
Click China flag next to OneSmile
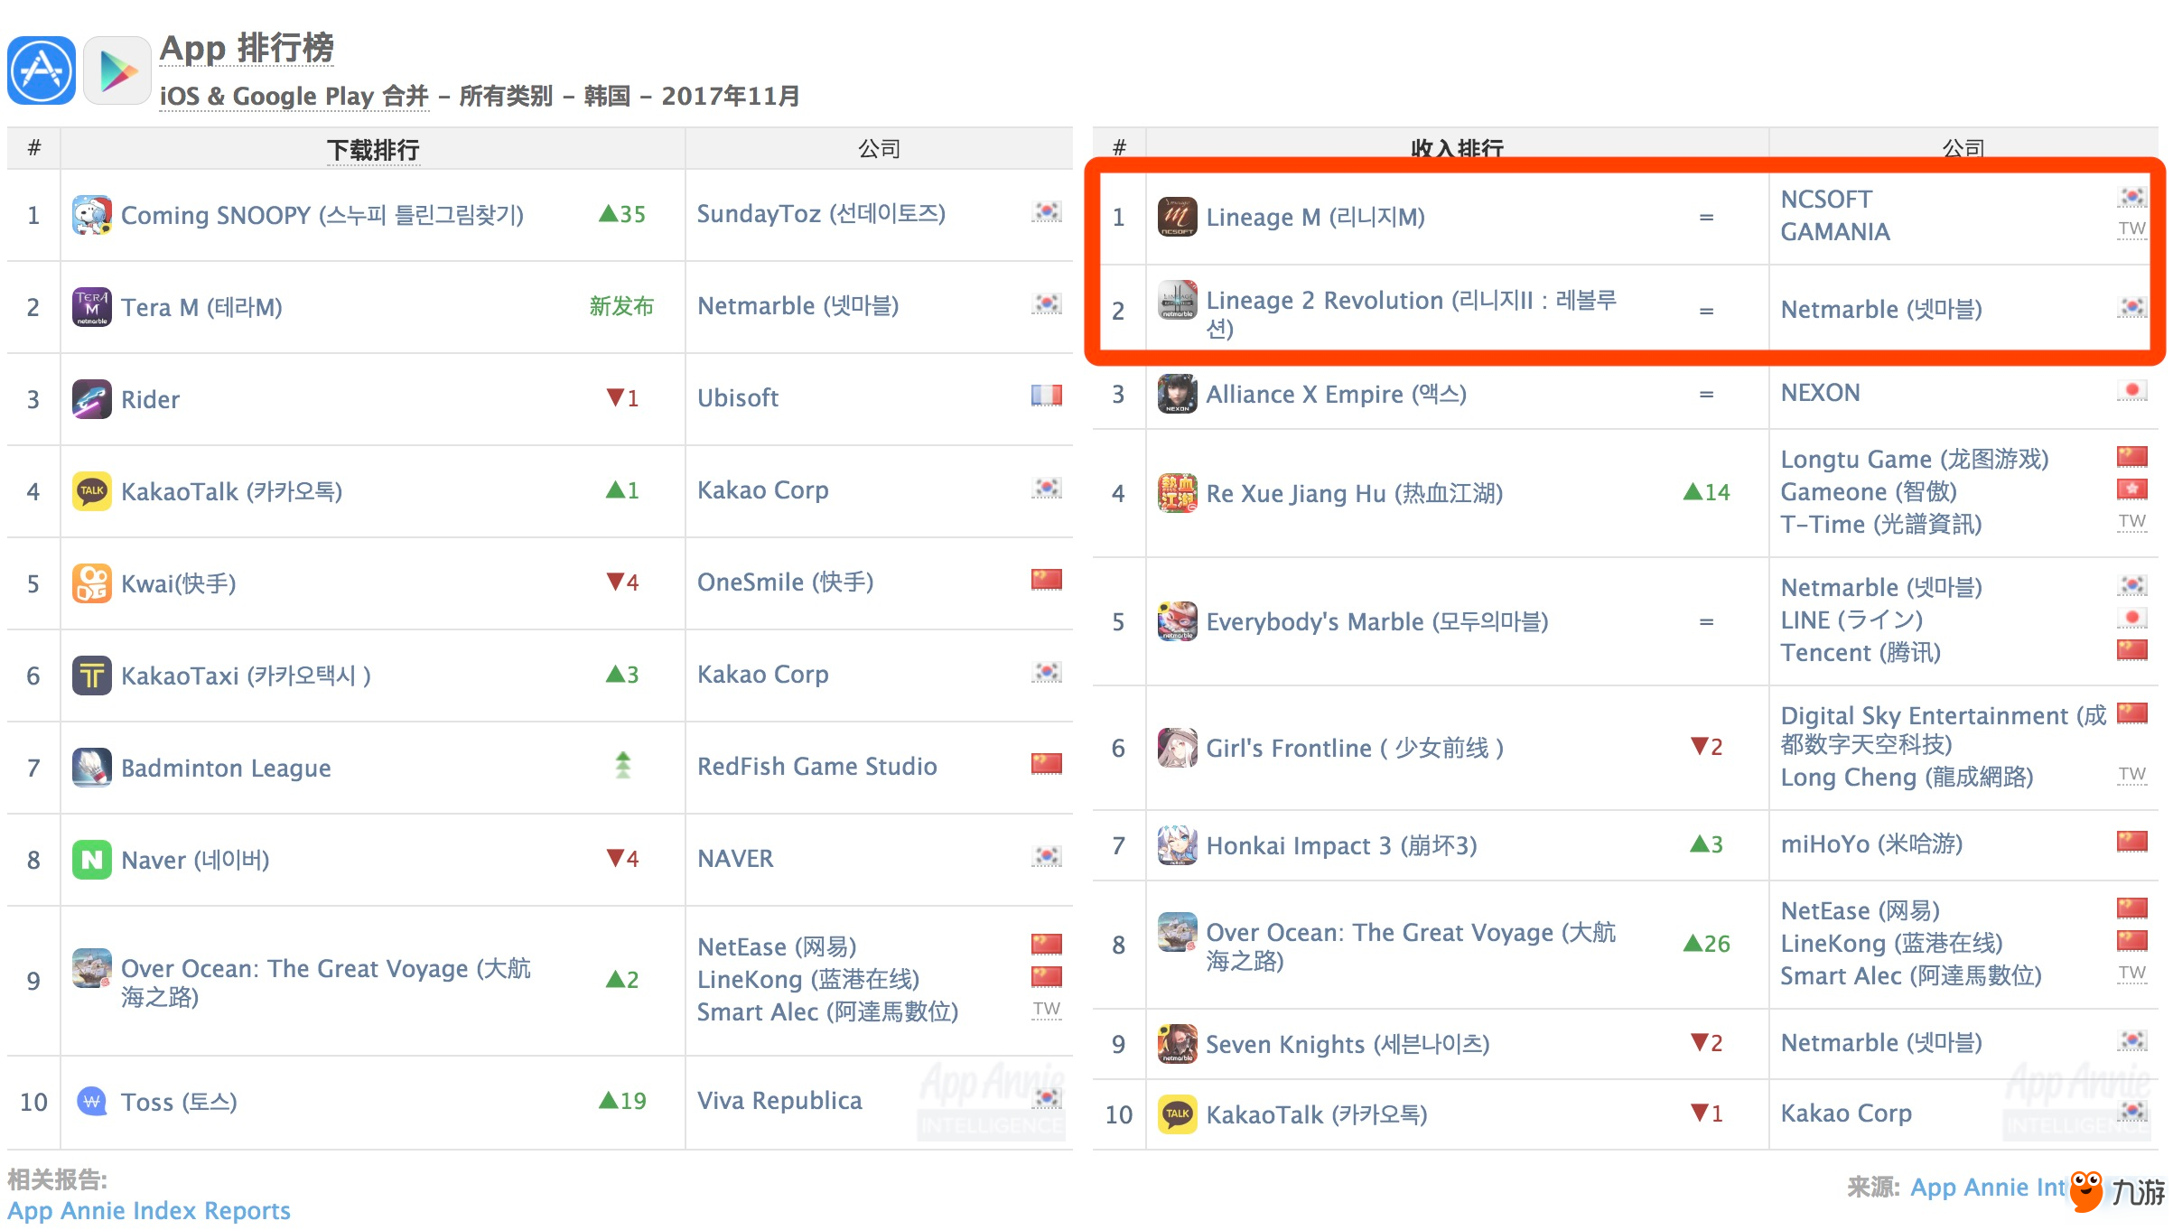click(x=1047, y=580)
